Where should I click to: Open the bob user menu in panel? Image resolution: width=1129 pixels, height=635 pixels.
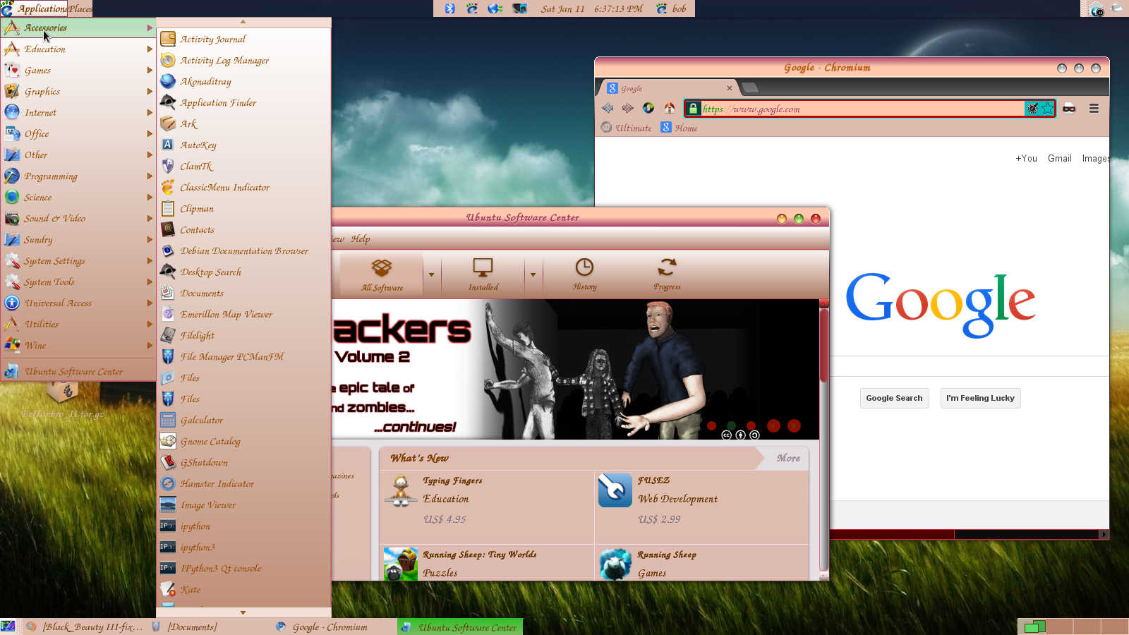click(x=671, y=8)
